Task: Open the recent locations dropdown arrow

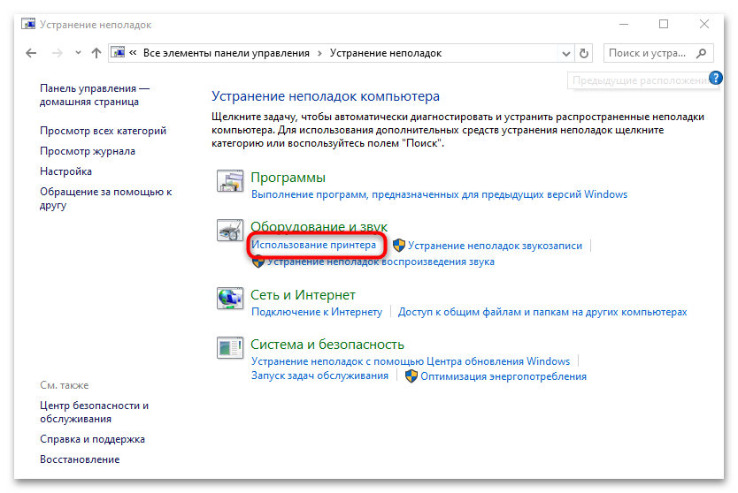Action: pos(78,53)
